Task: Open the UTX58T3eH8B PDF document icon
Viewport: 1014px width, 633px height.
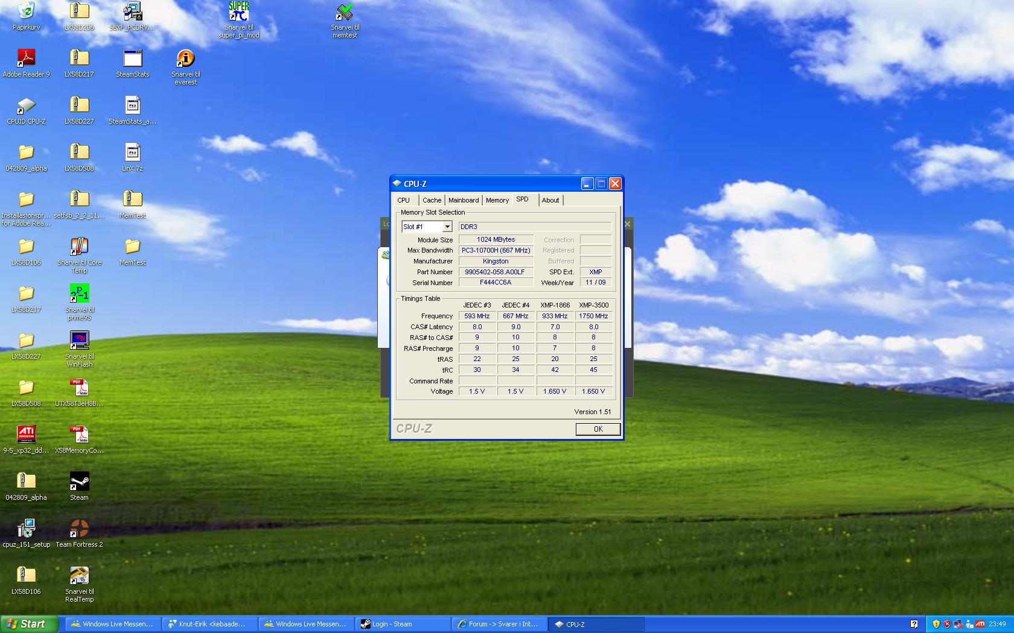Action: [79, 392]
